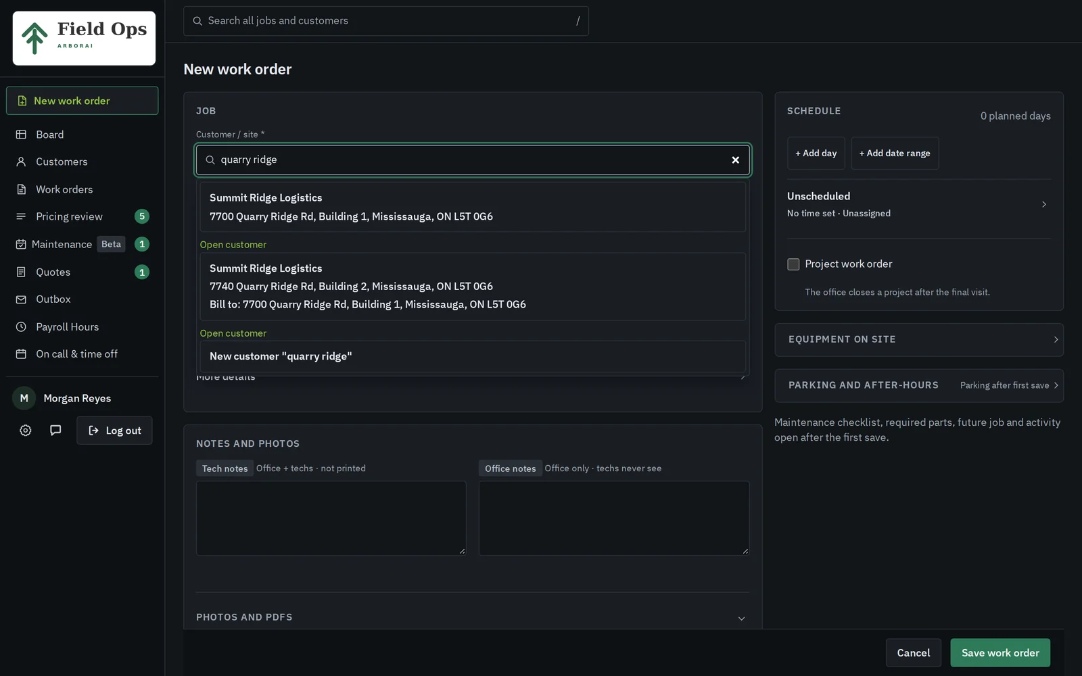Click the New work order document icon

click(22, 101)
